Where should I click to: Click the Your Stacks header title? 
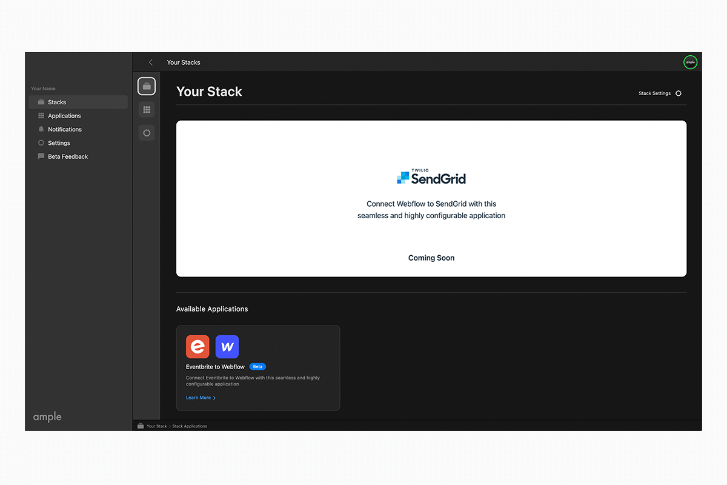pos(184,62)
